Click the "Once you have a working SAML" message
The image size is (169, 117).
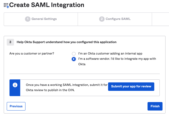tap(67, 87)
